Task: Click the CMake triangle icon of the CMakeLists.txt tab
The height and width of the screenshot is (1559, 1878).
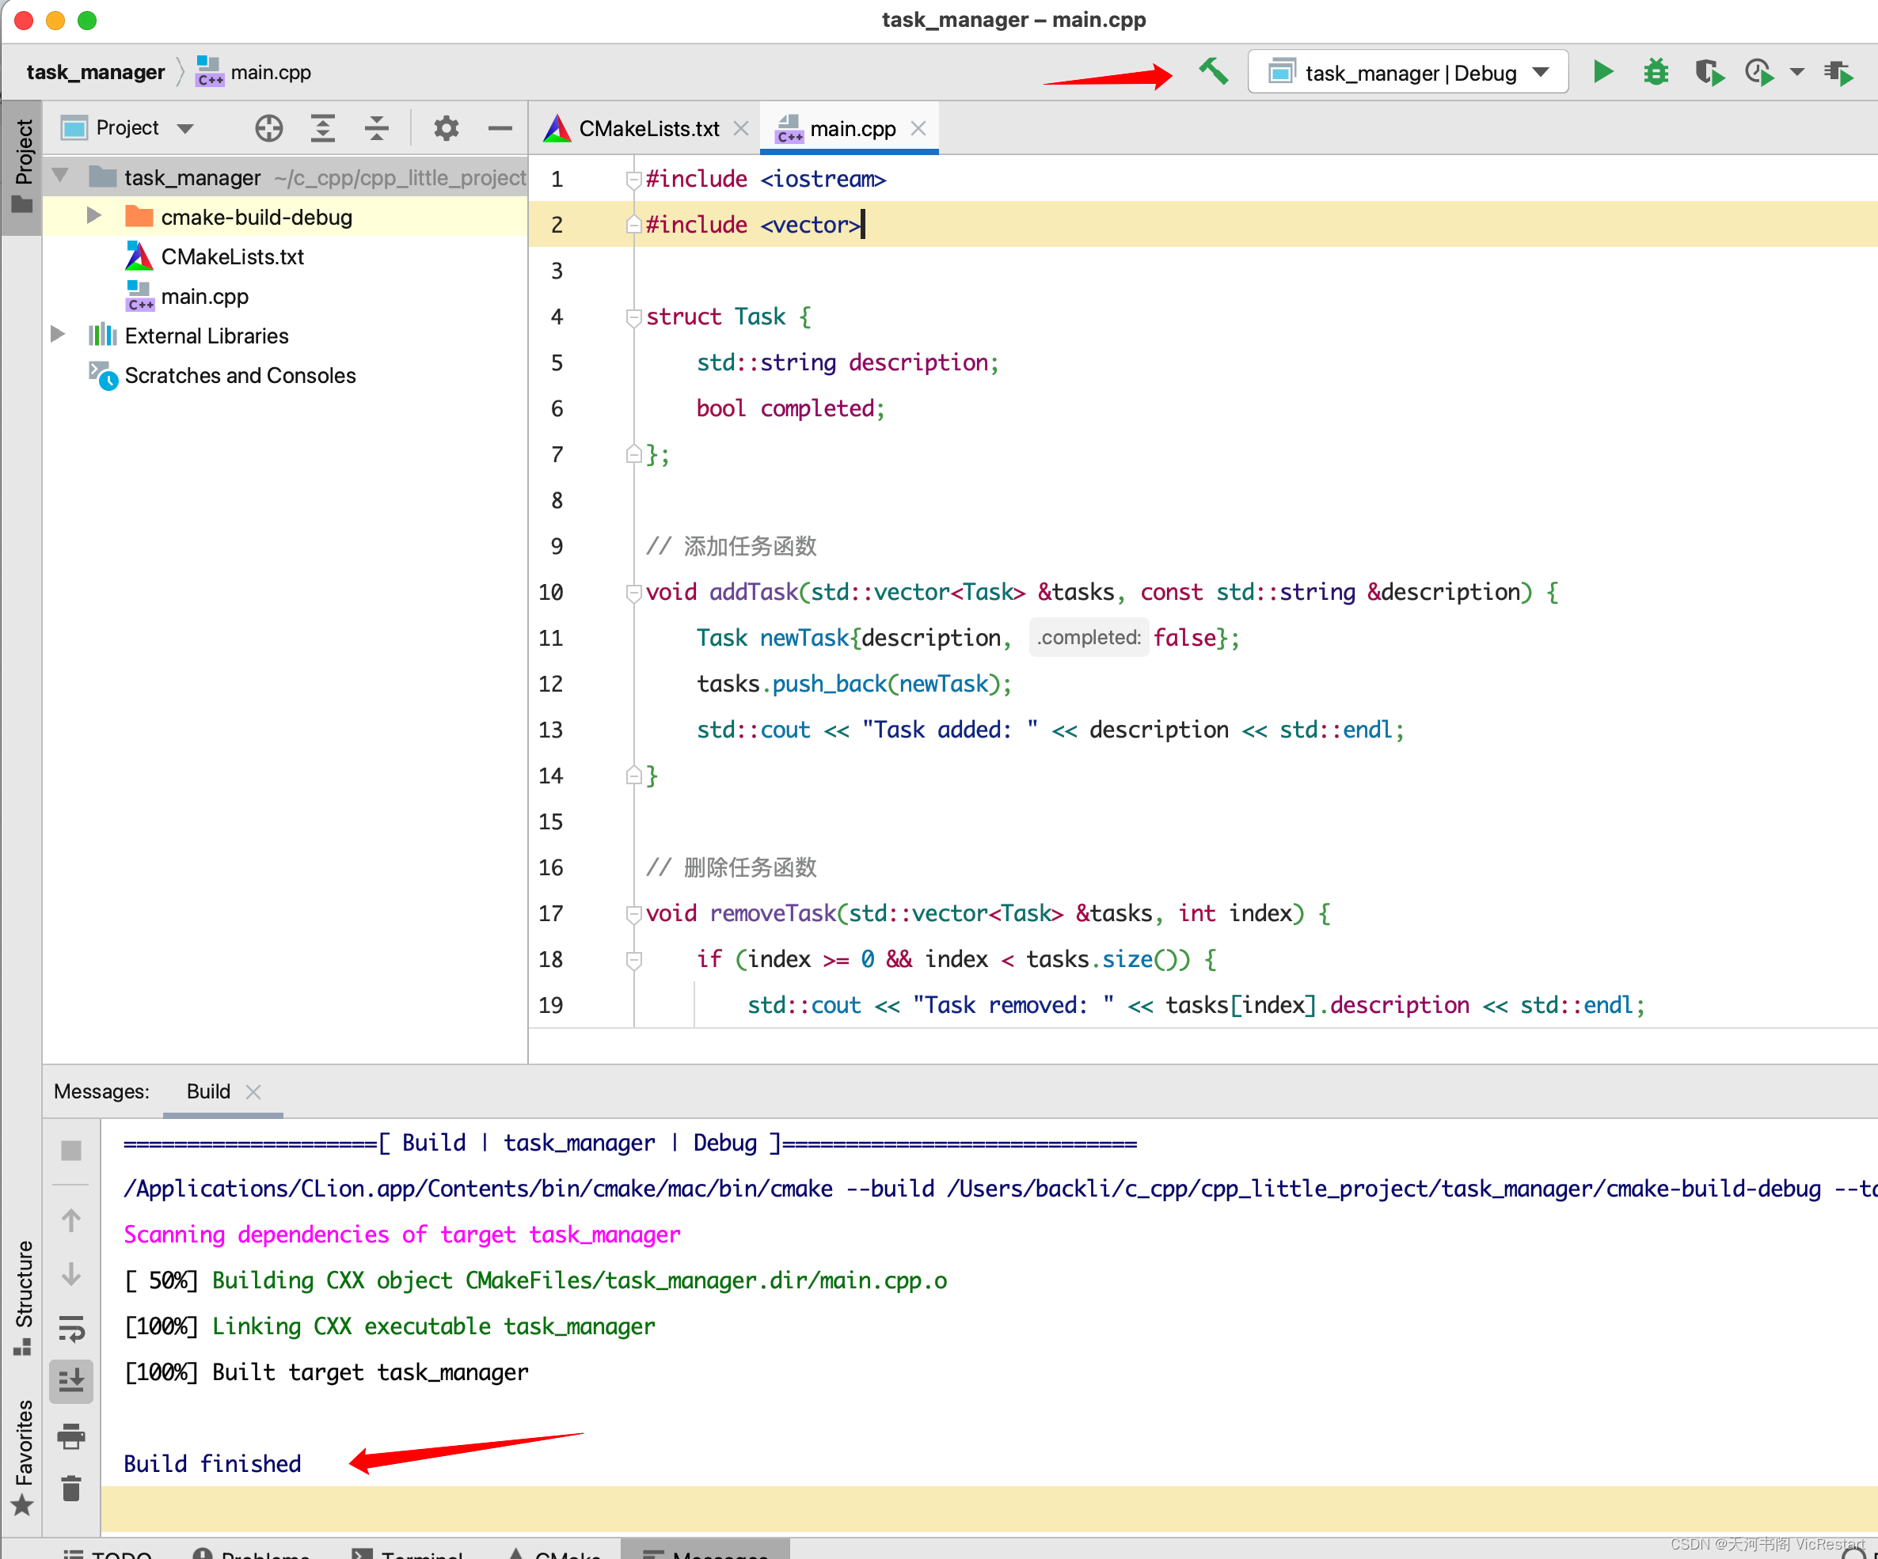Action: click(x=557, y=129)
